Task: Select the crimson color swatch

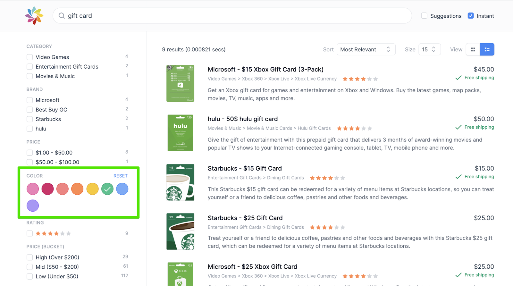Action: (47, 189)
